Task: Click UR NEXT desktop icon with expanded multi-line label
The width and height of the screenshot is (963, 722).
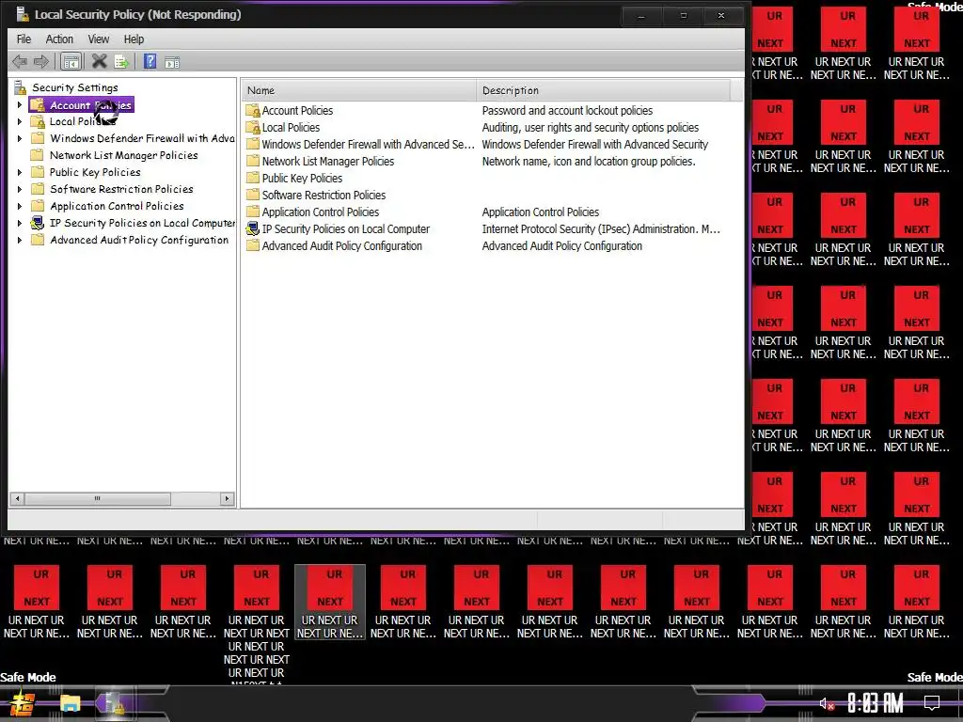Action: tap(256, 623)
